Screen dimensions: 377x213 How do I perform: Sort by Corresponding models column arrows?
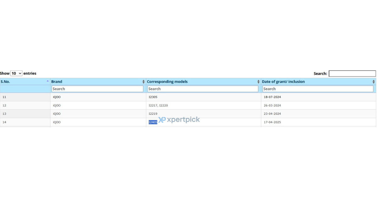coord(259,81)
